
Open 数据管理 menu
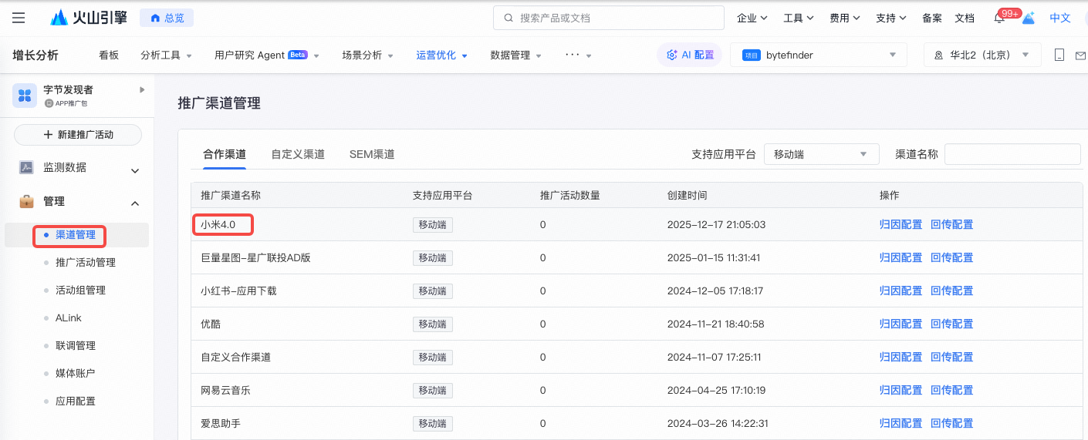point(515,55)
